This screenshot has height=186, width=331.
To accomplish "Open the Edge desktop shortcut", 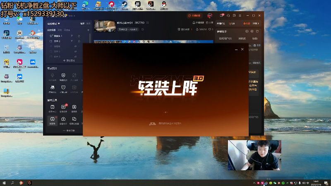I will 85,5.
